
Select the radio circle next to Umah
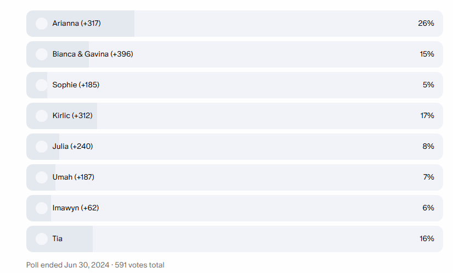click(x=41, y=177)
